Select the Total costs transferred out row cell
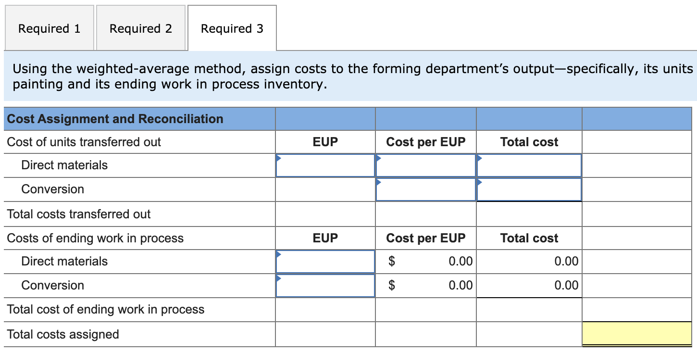The height and width of the screenshot is (352, 697). [324, 214]
